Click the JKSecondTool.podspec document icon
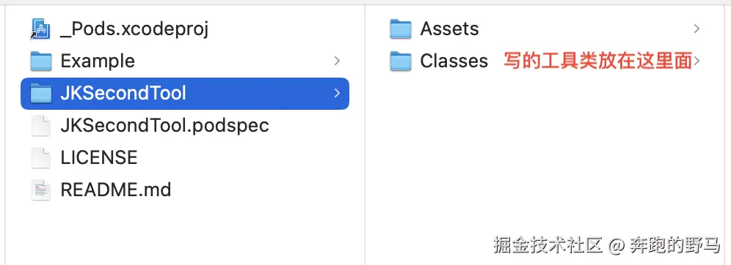Screen dimensions: 731x265 click(41, 125)
